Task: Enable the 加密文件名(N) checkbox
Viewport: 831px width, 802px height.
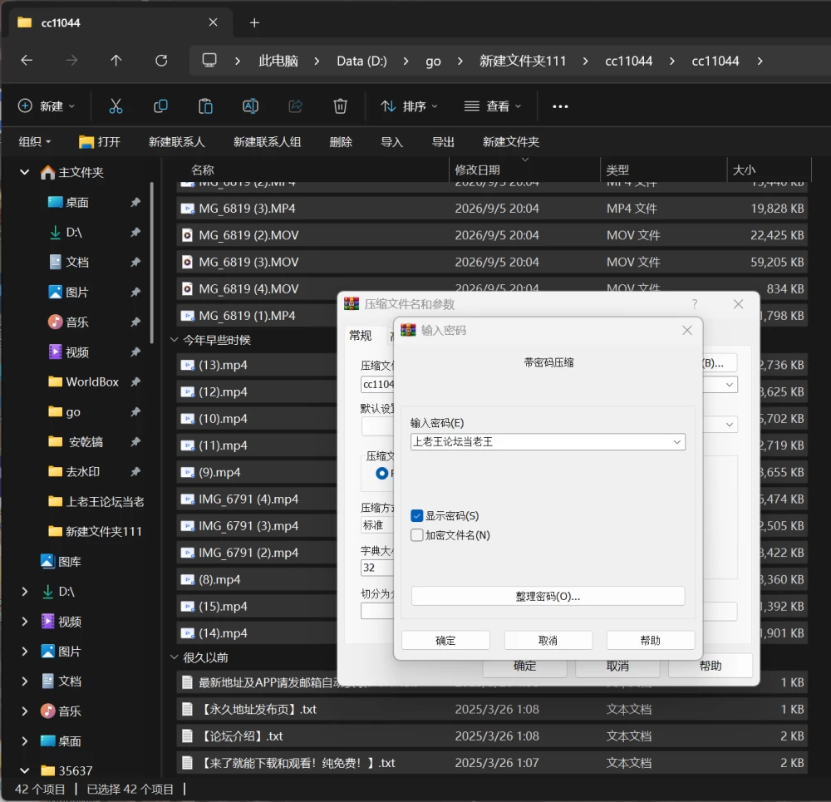Action: [417, 535]
